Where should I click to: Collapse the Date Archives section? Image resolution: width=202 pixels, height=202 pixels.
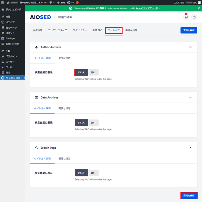[191, 97]
